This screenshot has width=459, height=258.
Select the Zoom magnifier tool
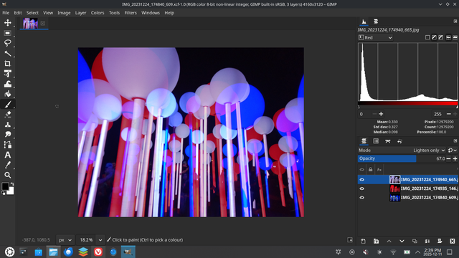coord(8,175)
